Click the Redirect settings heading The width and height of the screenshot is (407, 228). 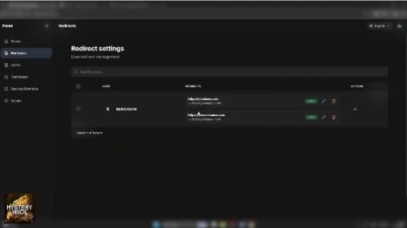pyautogui.click(x=97, y=49)
